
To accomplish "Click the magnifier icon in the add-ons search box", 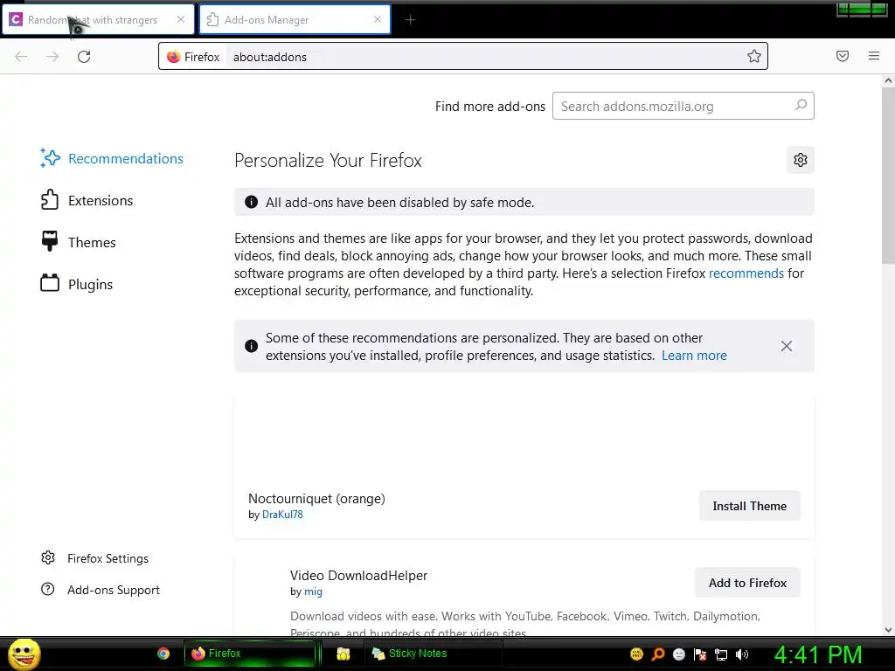I will point(801,106).
